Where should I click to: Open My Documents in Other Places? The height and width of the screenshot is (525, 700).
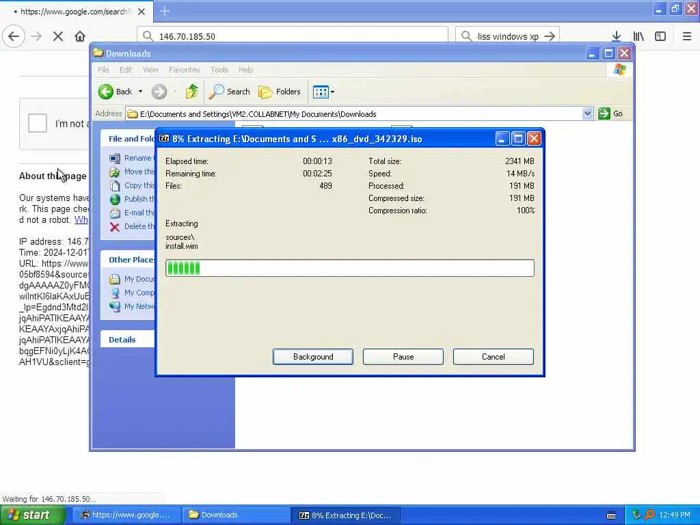point(133,279)
